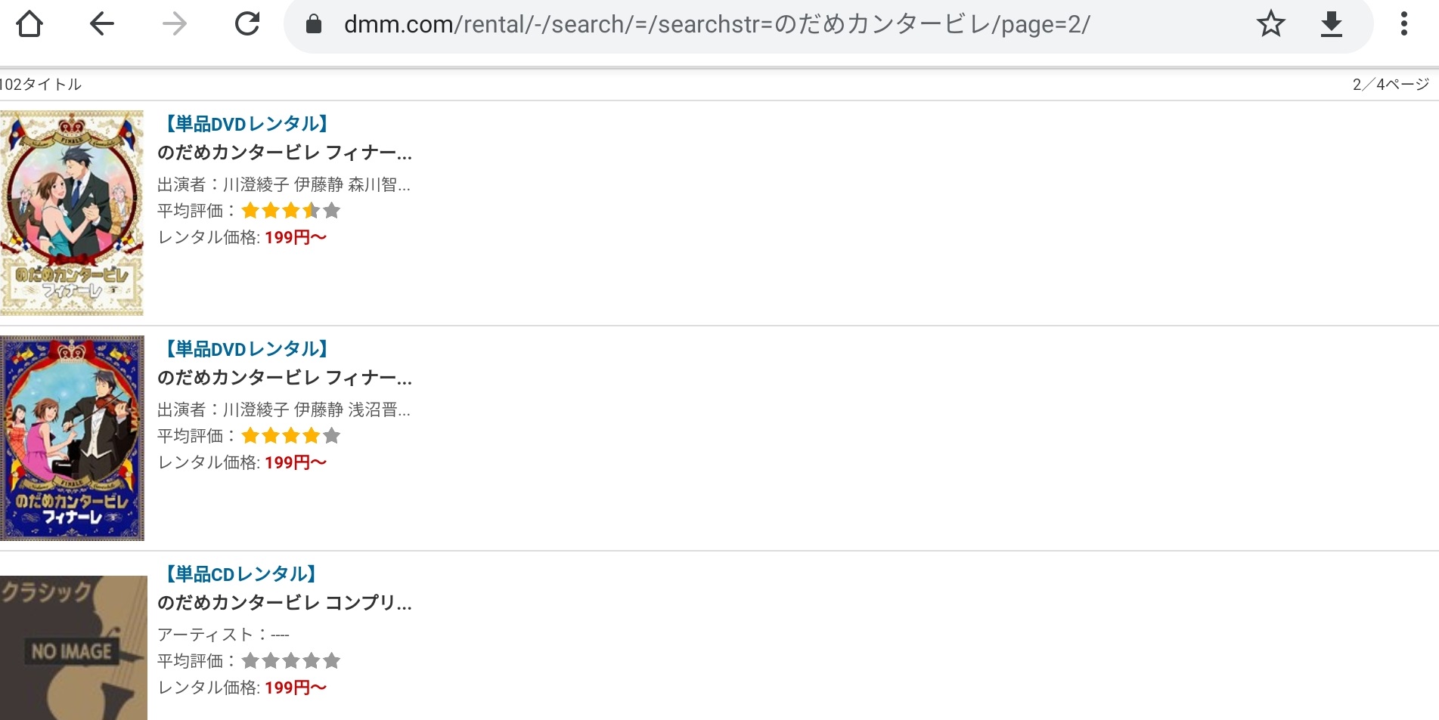This screenshot has height=720, width=1439.
Task: Click the 【単品CDレンタル】 category label
Action: pyautogui.click(x=240, y=574)
